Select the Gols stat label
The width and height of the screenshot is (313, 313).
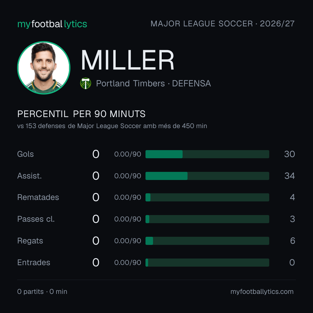[25, 154]
